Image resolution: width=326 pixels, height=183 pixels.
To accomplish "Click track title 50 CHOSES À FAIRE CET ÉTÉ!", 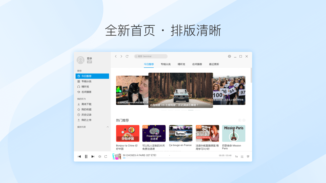I will click(x=140, y=155).
